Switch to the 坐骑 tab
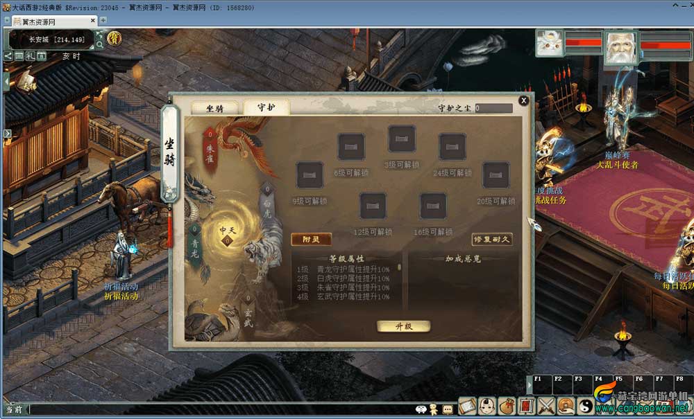Viewport: 694px width, 419px height. 214,108
